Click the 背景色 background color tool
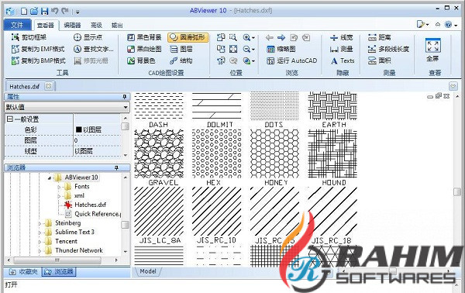Viewport: 465px width, 293px height. [141, 60]
